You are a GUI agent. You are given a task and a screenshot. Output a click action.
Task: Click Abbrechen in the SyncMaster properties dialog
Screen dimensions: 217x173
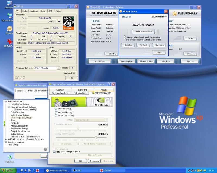click(94, 161)
